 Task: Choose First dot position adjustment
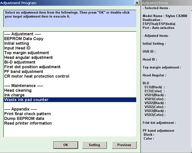tap(32, 67)
